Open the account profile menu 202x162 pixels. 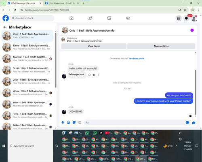194,18
